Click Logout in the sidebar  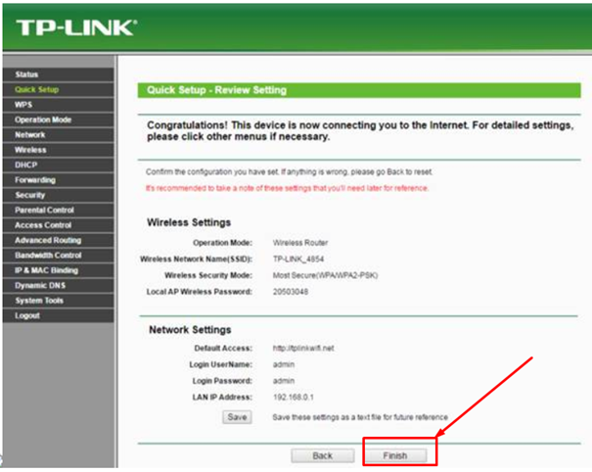tap(58, 315)
